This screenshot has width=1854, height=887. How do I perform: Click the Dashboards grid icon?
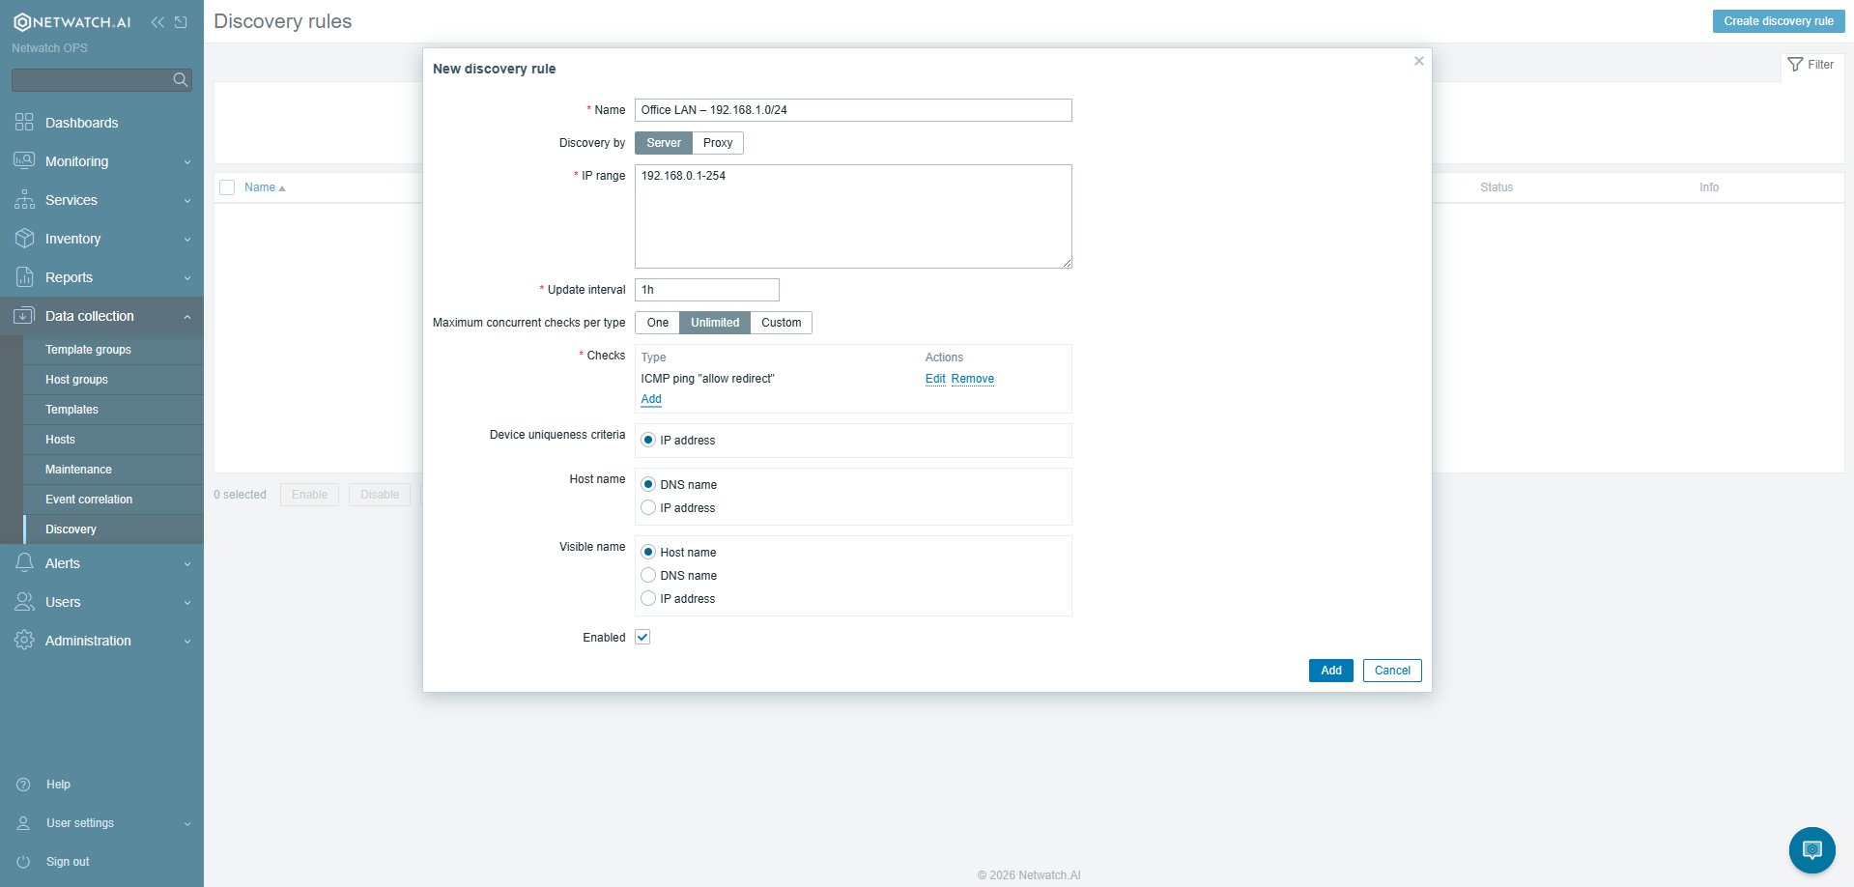(24, 123)
